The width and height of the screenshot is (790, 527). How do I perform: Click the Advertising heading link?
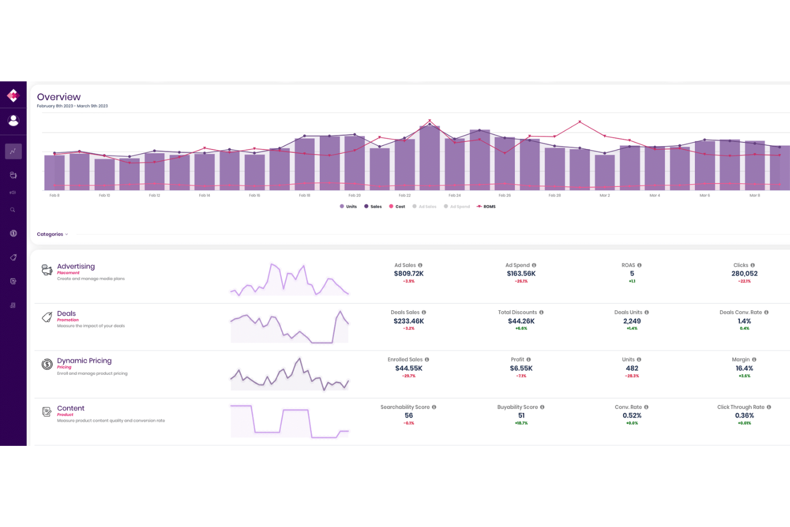pyautogui.click(x=76, y=266)
